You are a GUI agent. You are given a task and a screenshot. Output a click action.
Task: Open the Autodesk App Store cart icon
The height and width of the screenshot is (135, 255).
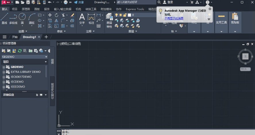192,2
